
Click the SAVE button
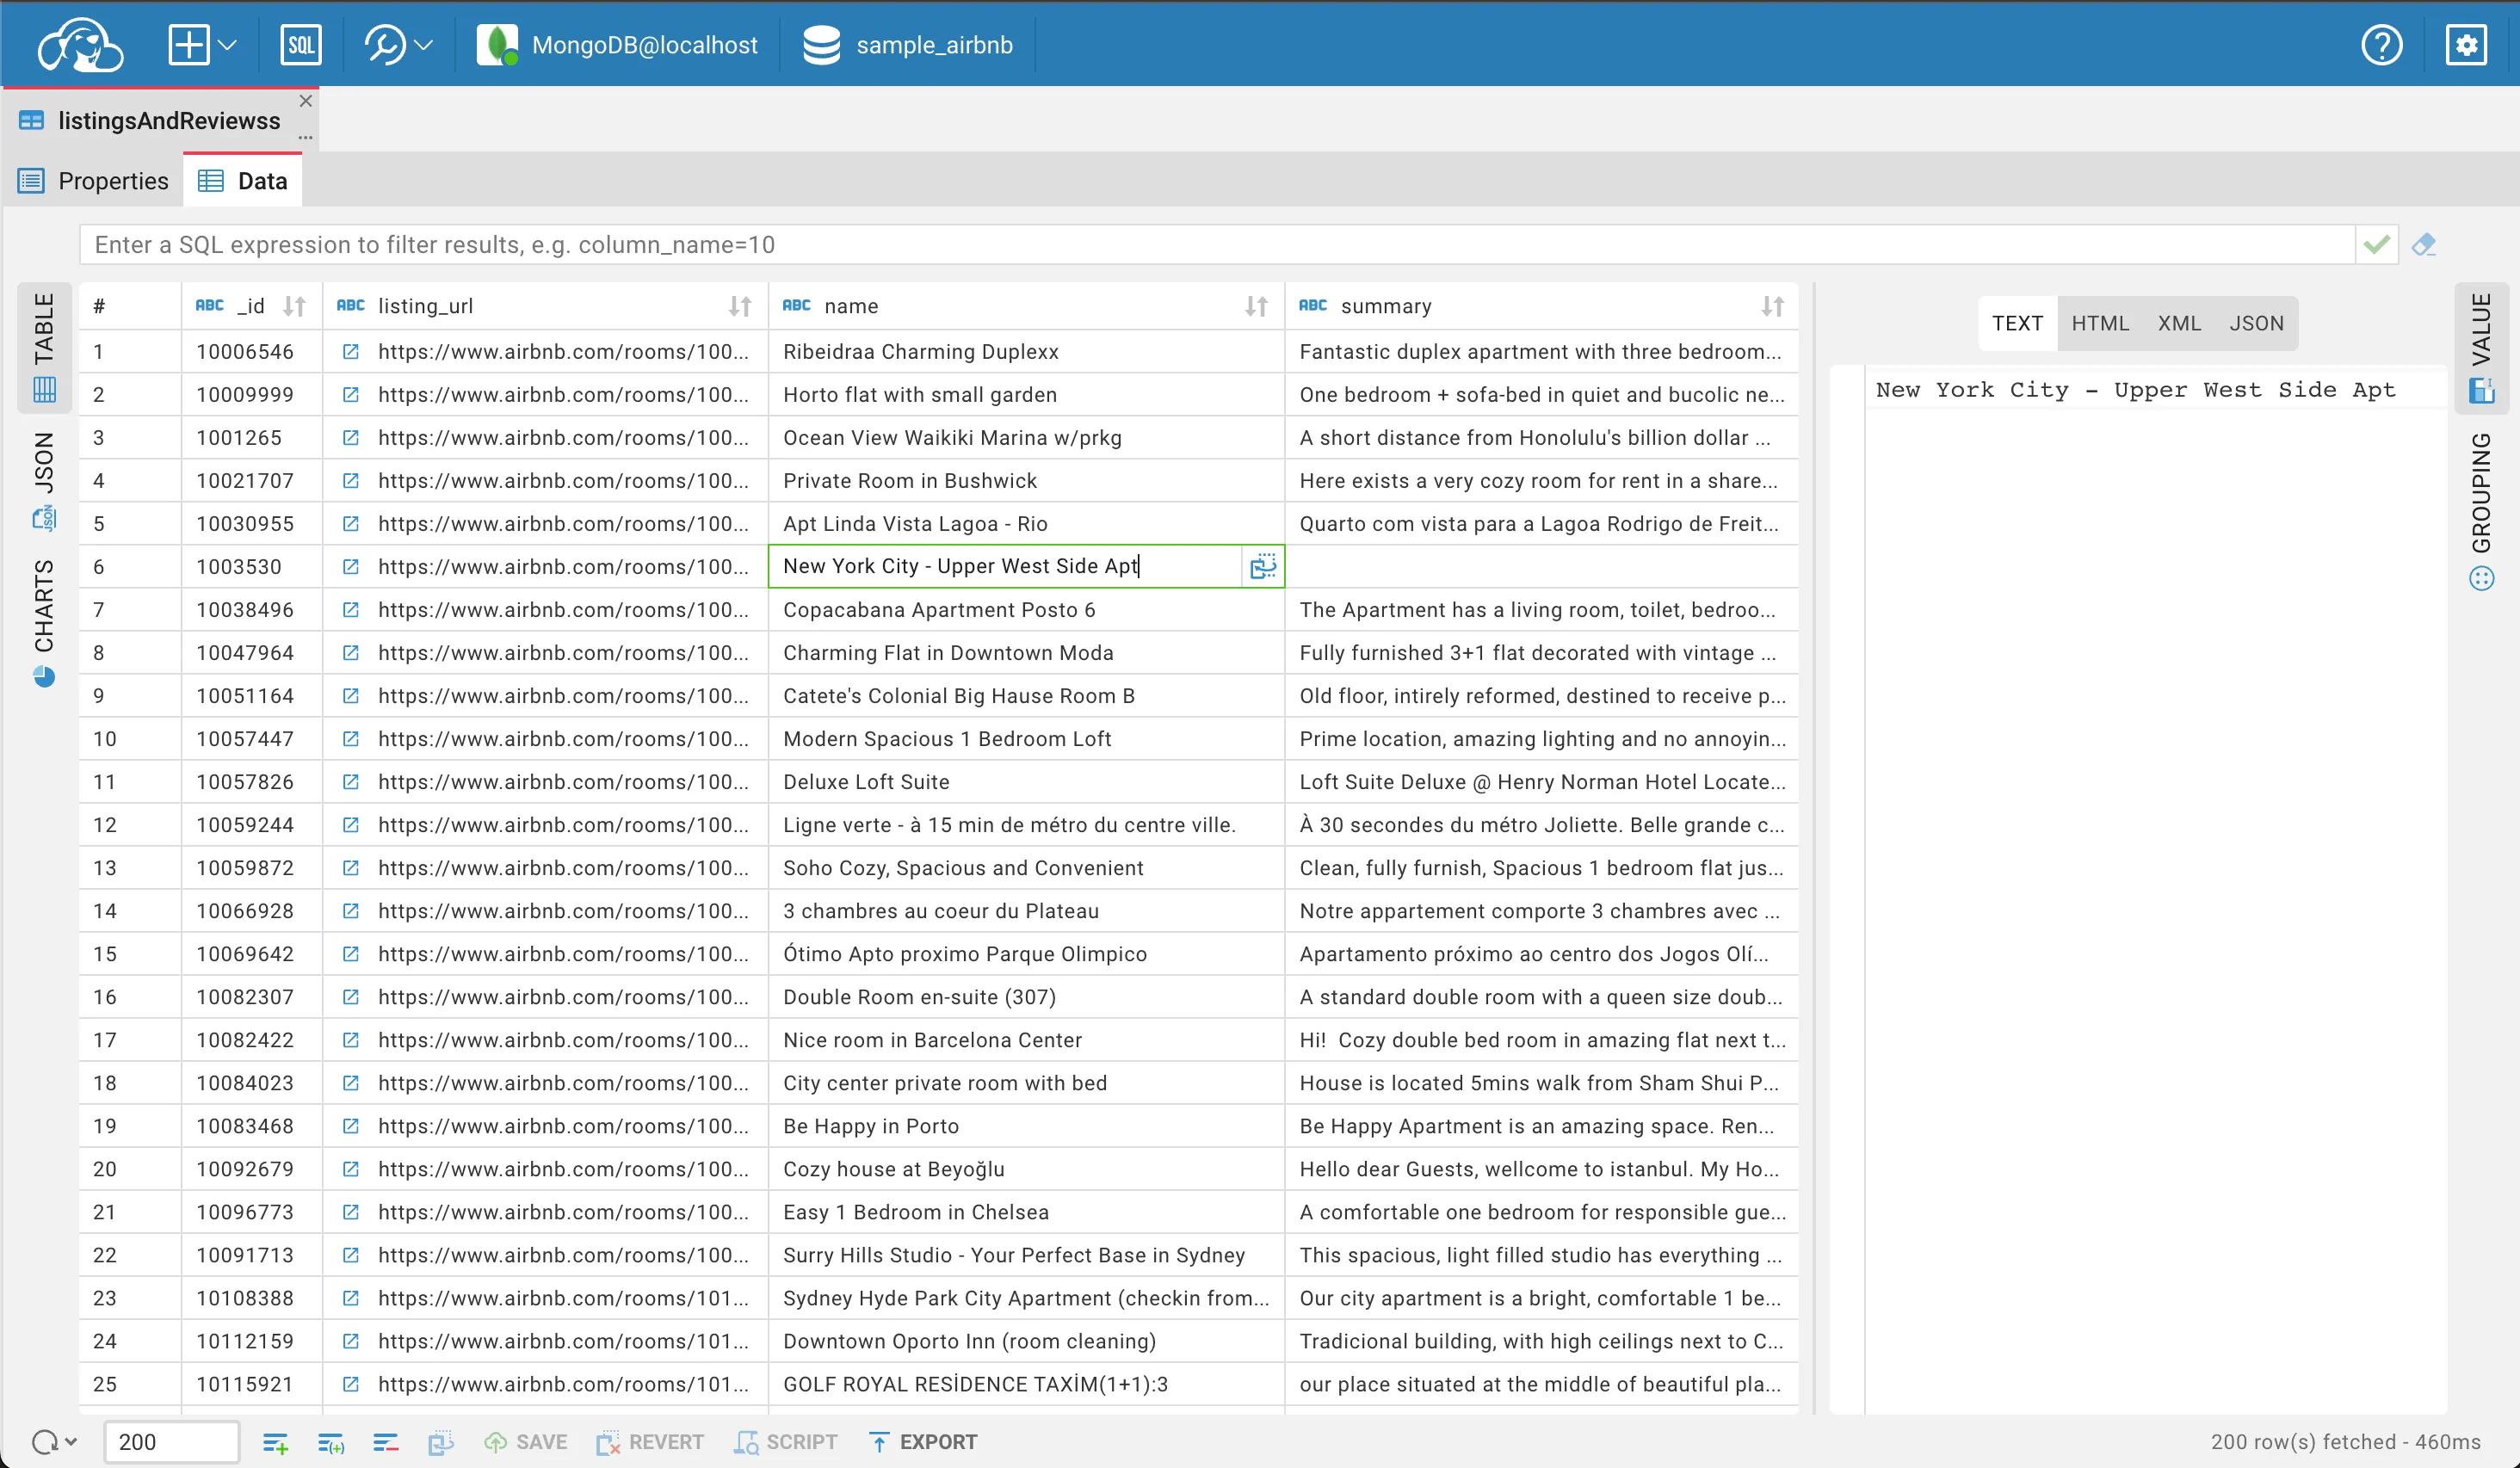(526, 1442)
